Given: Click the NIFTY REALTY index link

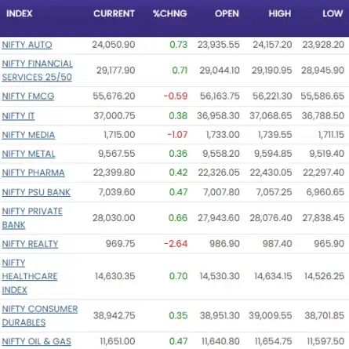Looking at the screenshot, I should pyautogui.click(x=30, y=244).
